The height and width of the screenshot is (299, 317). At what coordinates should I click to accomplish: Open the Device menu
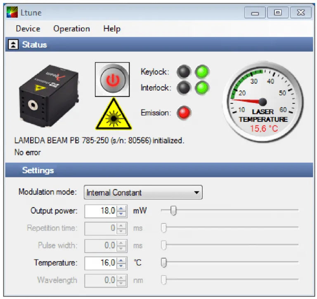pos(28,29)
